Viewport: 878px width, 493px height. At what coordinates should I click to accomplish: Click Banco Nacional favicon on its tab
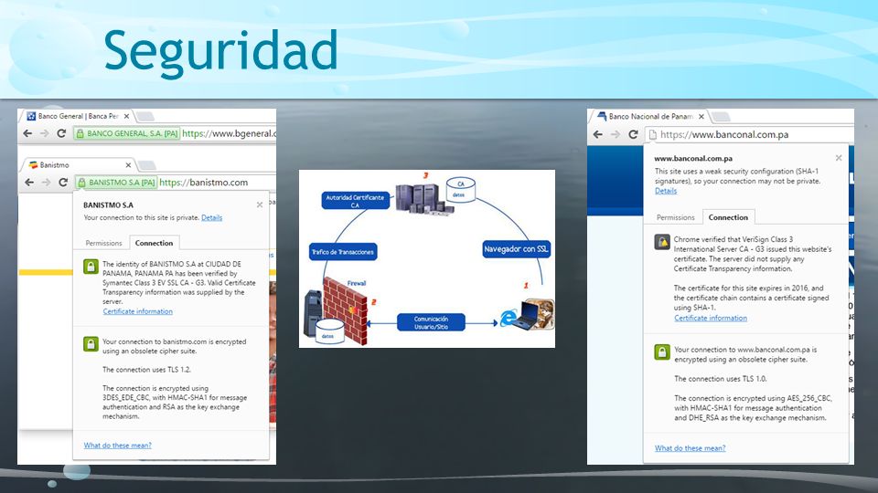[x=602, y=116]
